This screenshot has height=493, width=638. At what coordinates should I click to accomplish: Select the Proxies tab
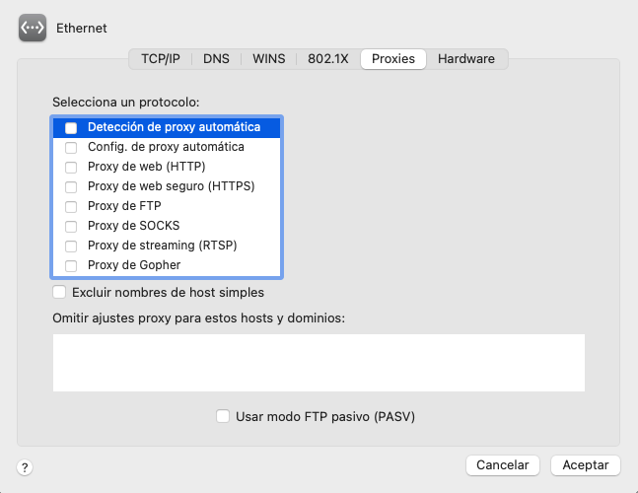pos(392,59)
